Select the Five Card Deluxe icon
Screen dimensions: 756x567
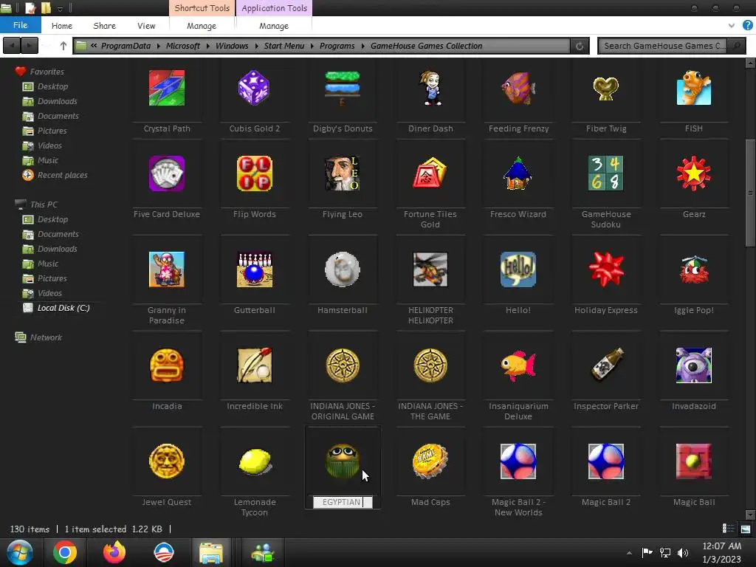[167, 173]
